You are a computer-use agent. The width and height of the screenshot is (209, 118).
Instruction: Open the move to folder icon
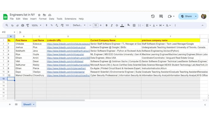(44, 15)
